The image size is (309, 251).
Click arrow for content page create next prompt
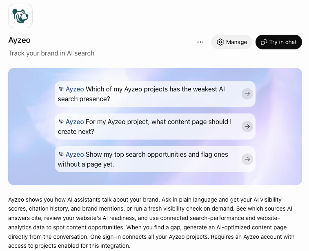[x=247, y=127]
